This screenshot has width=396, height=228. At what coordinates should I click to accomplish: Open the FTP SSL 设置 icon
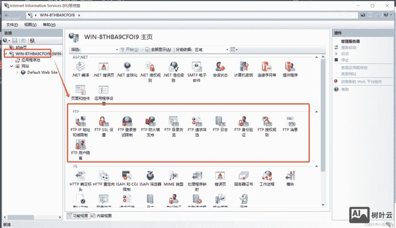[x=103, y=126]
